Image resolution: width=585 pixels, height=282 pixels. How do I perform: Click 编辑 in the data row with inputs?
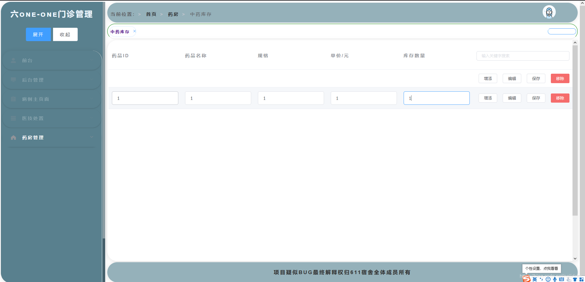(512, 98)
